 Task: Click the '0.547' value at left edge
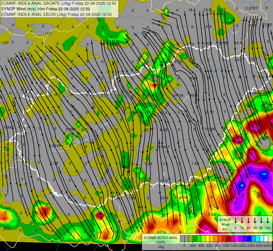click(x=9, y=127)
